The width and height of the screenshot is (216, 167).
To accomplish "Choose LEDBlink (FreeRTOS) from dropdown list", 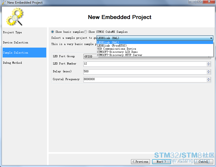I will pos(155,46).
